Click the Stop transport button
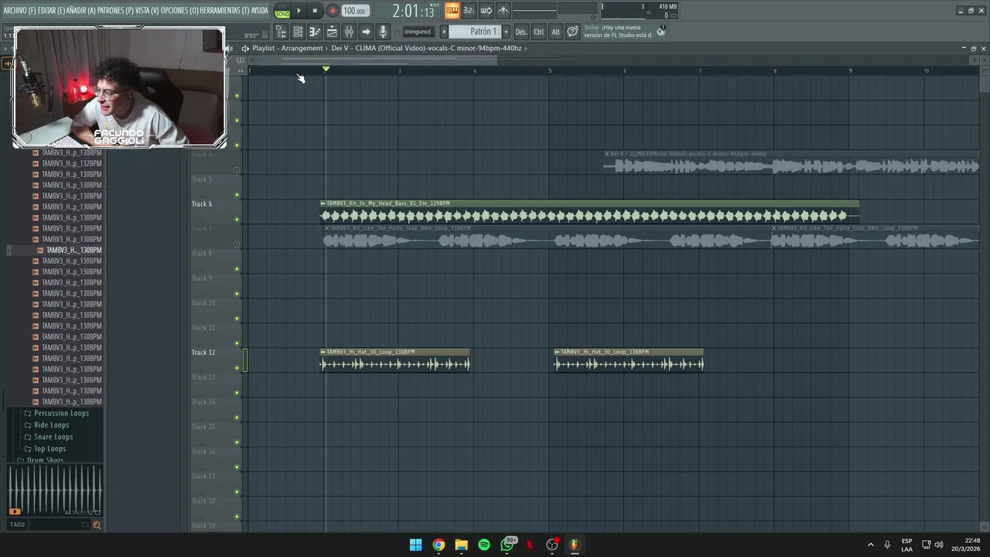Viewport: 990px width, 557px height. point(315,11)
